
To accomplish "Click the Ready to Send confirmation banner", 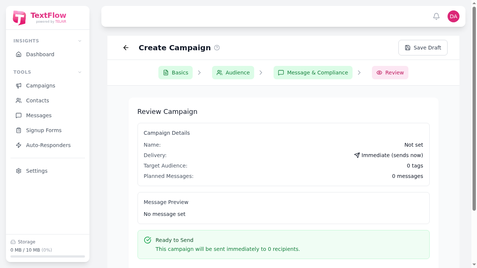I will pos(283,245).
